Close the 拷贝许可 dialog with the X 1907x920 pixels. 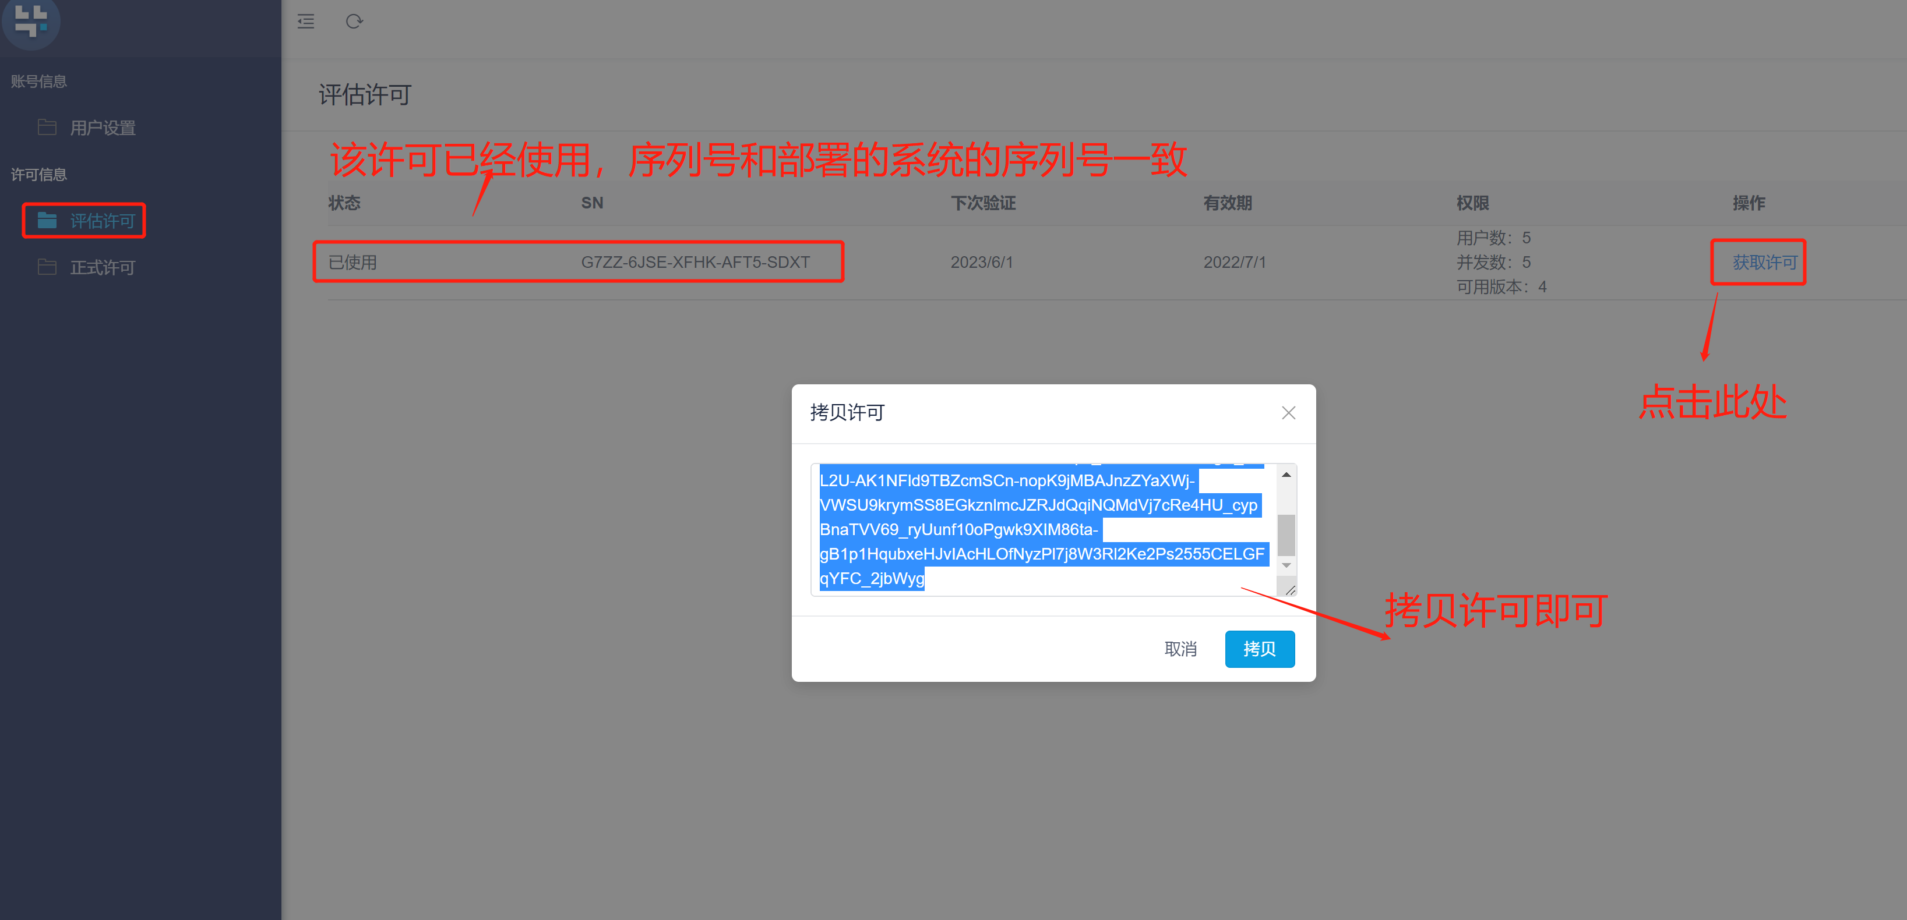1288,413
